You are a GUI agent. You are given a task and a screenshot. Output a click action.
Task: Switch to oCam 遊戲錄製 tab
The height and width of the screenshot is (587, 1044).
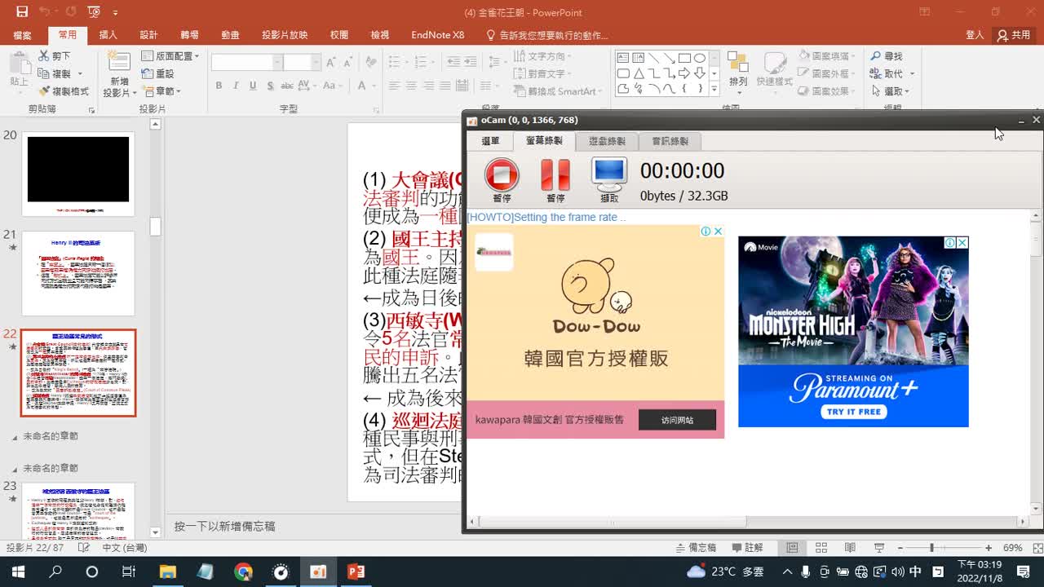[607, 141]
